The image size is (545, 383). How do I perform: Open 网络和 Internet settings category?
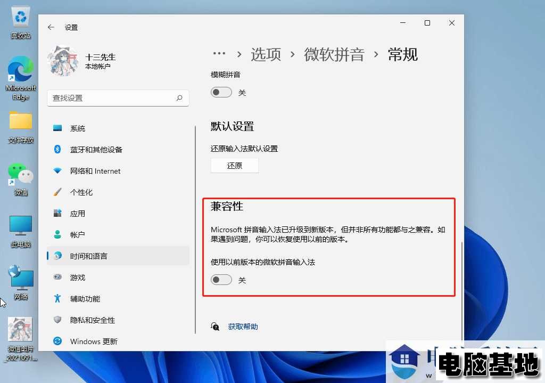118,171
